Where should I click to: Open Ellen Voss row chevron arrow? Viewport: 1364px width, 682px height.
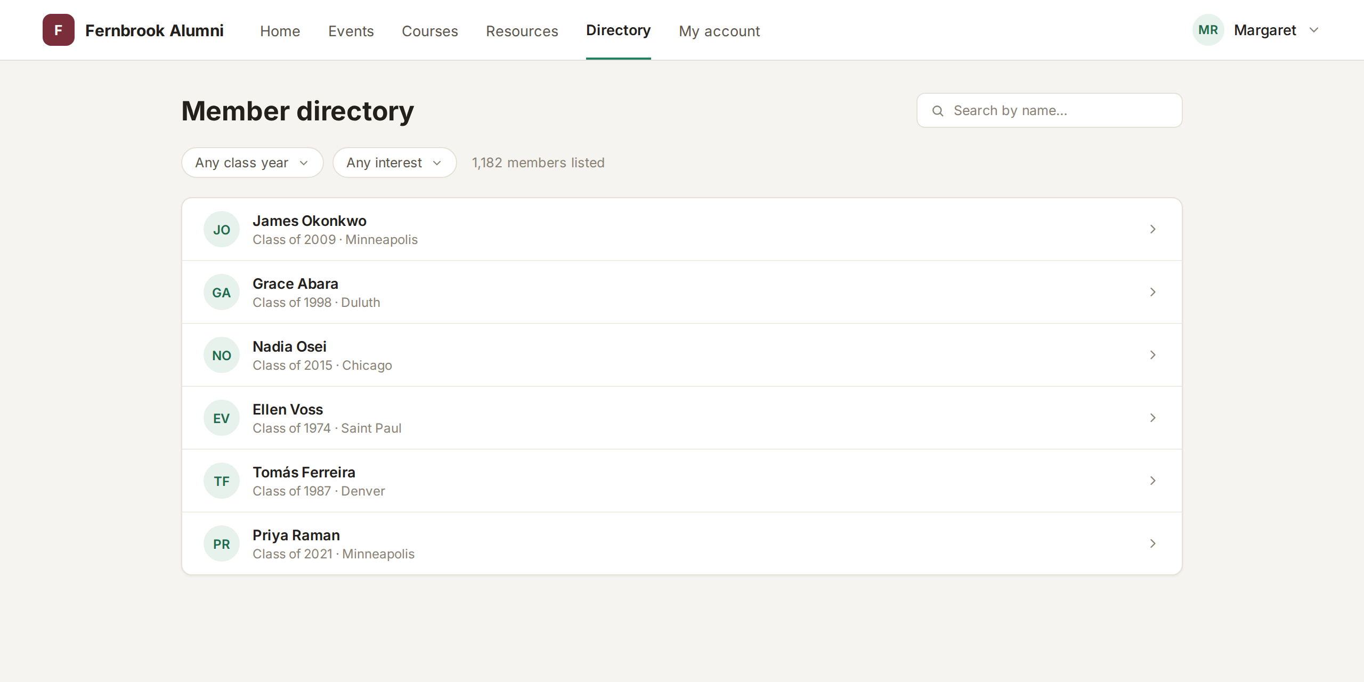click(1153, 418)
